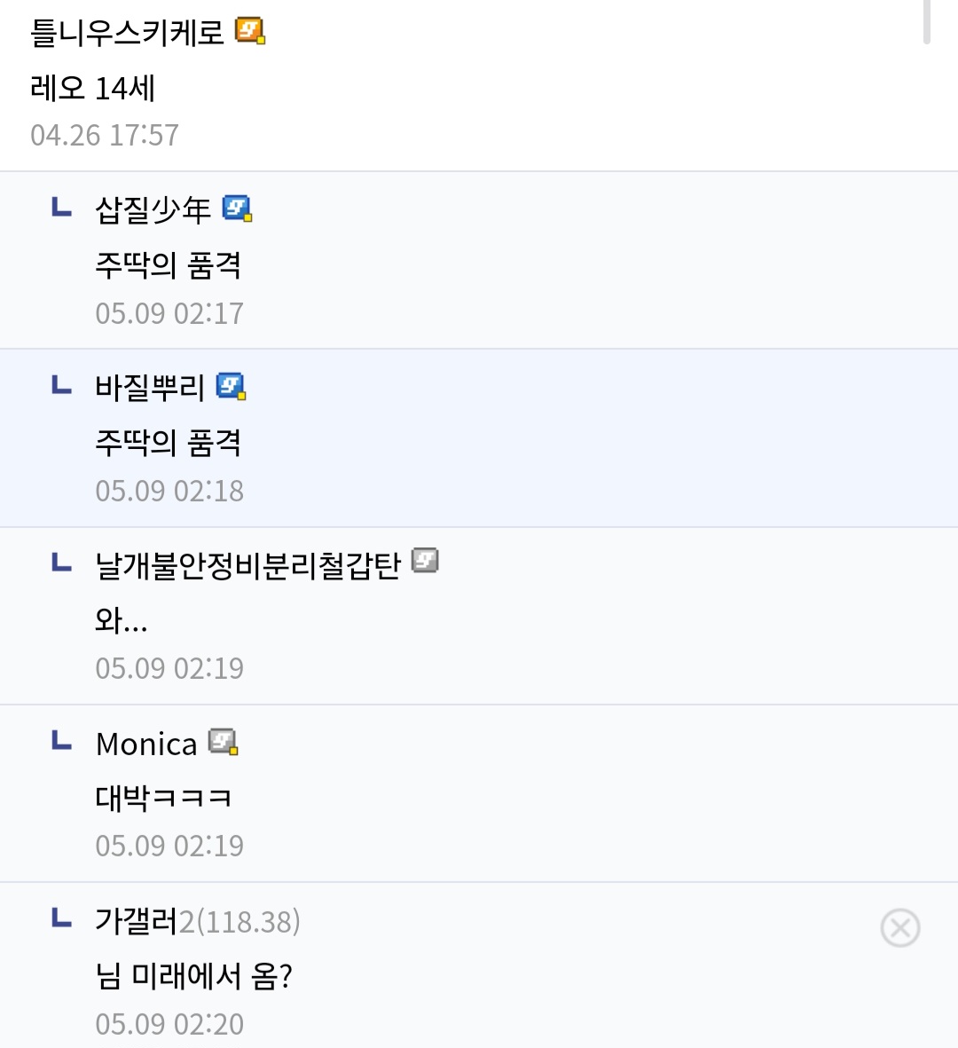Image resolution: width=958 pixels, height=1048 pixels.
Task: Tap the comment text 레오 14세
Action: pos(93,88)
